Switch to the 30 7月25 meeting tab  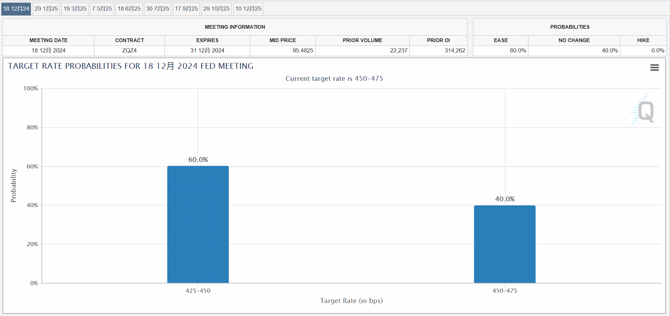157,9
